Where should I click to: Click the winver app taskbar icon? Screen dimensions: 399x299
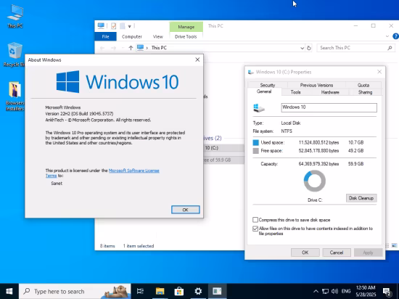(217, 291)
